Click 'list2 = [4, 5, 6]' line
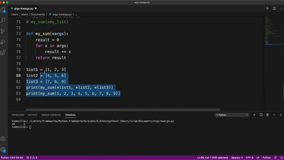 (x=46, y=76)
